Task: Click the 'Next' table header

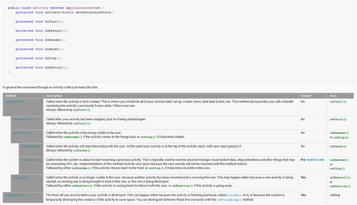Action: [x=333, y=96]
